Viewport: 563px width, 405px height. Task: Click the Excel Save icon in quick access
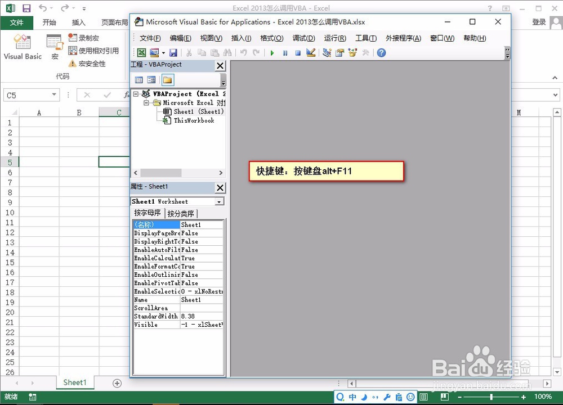point(26,8)
